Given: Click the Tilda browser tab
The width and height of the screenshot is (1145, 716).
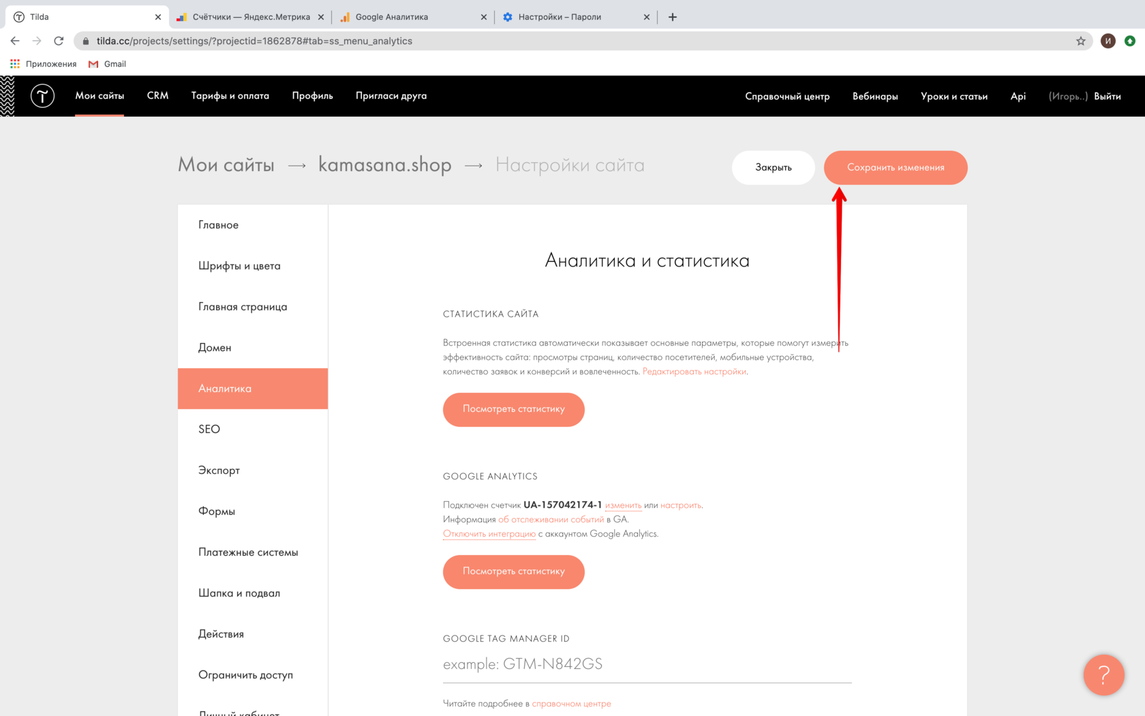Looking at the screenshot, I should (87, 17).
